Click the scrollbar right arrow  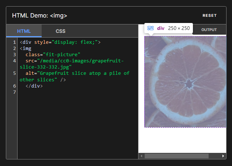[223, 156]
